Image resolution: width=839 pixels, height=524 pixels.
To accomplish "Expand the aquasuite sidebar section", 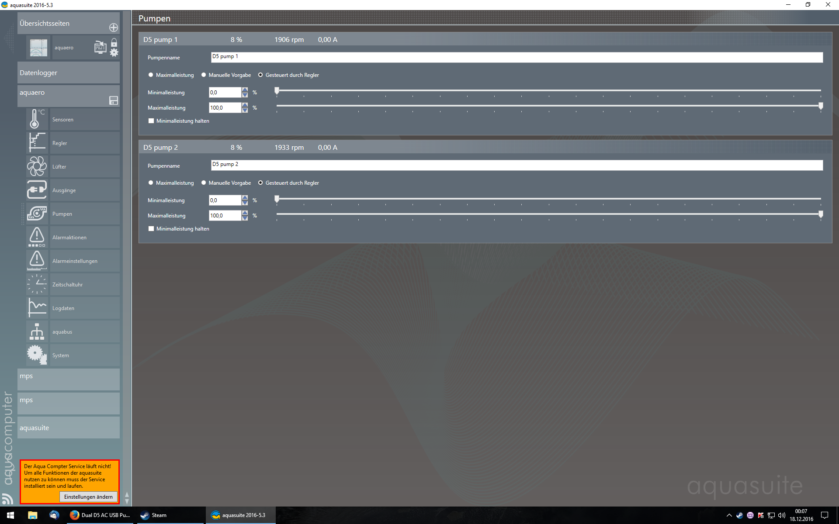I will tap(69, 428).
